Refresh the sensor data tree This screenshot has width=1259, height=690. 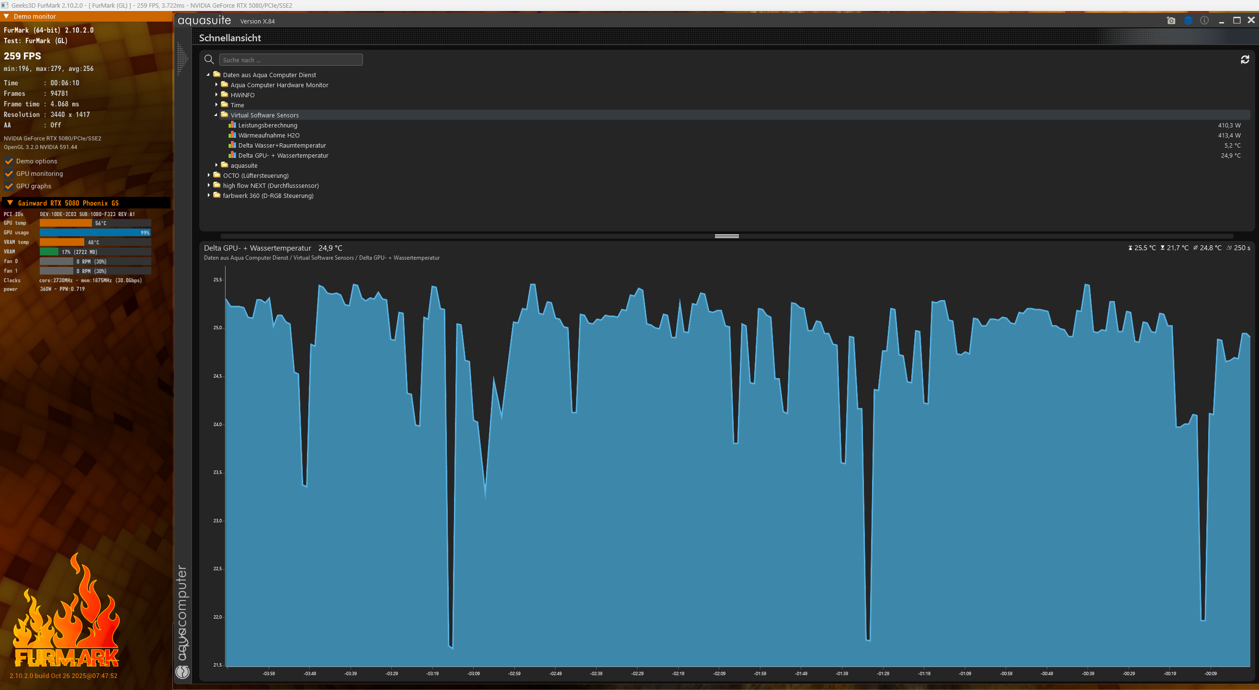(x=1245, y=60)
